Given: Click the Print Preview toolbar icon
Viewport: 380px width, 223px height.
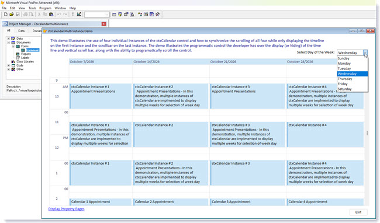Looking at the screenshot, I should pos(31,15).
